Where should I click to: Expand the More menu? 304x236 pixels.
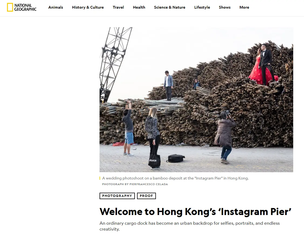click(x=244, y=7)
